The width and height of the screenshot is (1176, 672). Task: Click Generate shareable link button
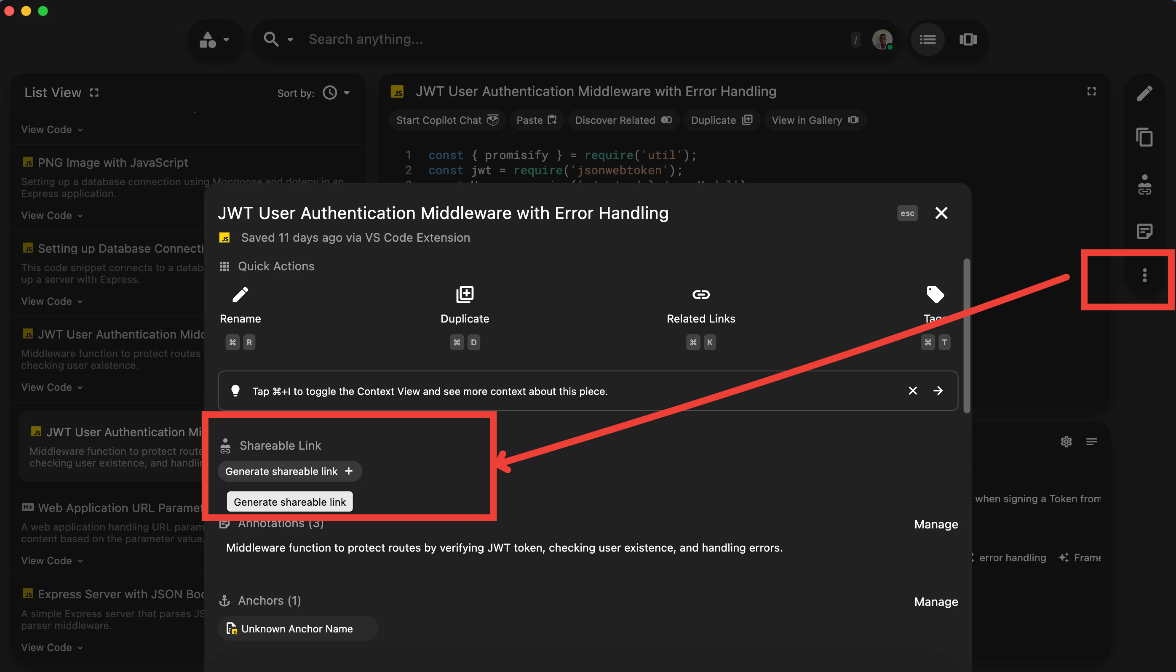point(289,471)
